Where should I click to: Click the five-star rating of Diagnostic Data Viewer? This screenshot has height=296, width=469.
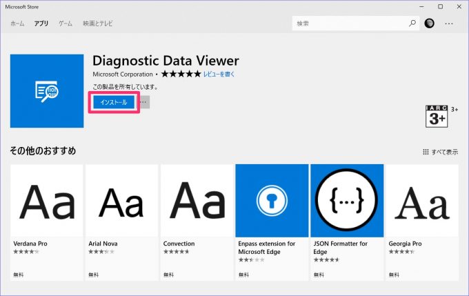point(181,74)
